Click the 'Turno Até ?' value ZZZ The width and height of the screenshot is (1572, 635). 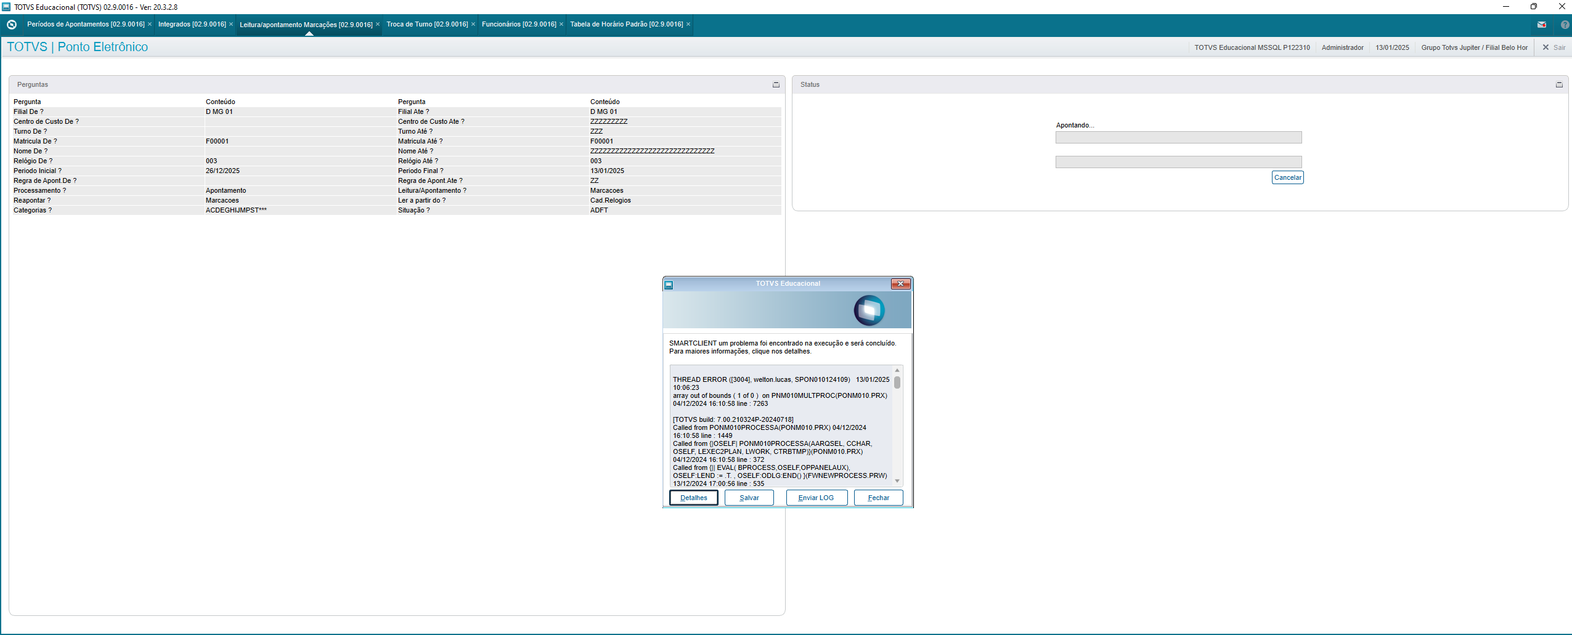click(x=597, y=131)
